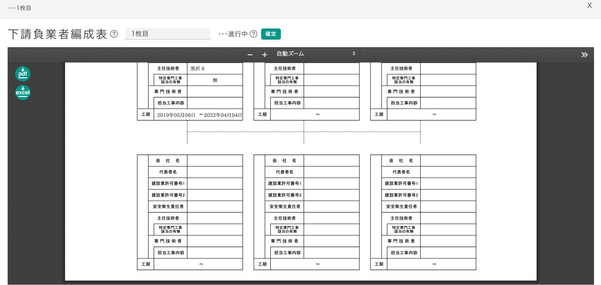This screenshot has width=601, height=285.
Task: Expand viewer tools with the double-chevron
Action: click(584, 55)
